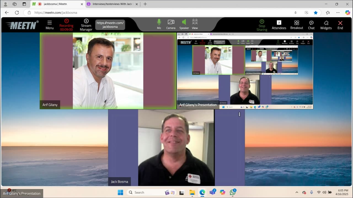Click the system tray microphone icon

pos(311,193)
